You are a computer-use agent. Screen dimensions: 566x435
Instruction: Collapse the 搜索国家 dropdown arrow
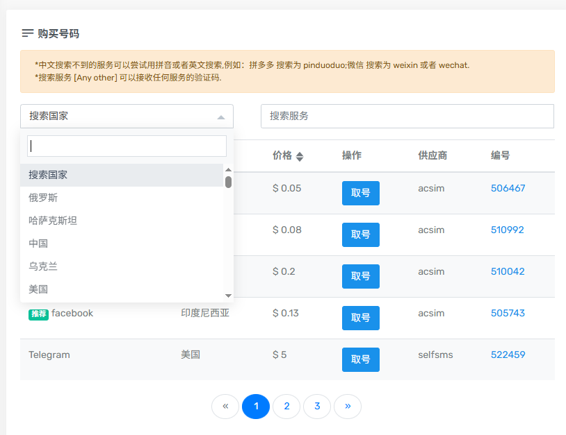coord(221,117)
